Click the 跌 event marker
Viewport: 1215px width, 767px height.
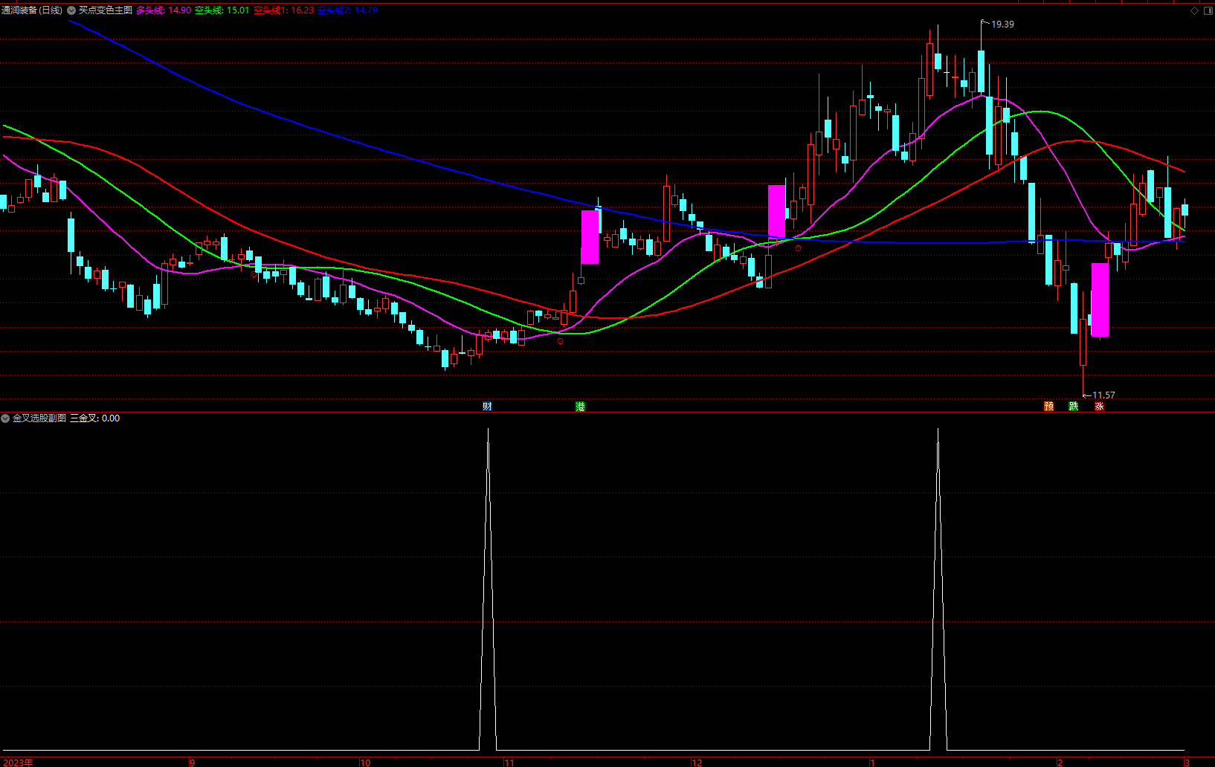1073,406
